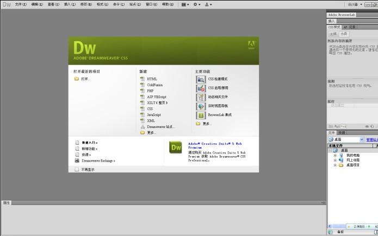Collapse the 桌面 root tree node
This screenshot has height=236, width=378.
tap(330, 150)
